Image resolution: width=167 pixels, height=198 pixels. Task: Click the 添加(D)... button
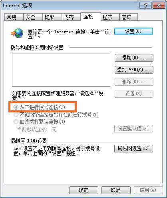[134, 58]
